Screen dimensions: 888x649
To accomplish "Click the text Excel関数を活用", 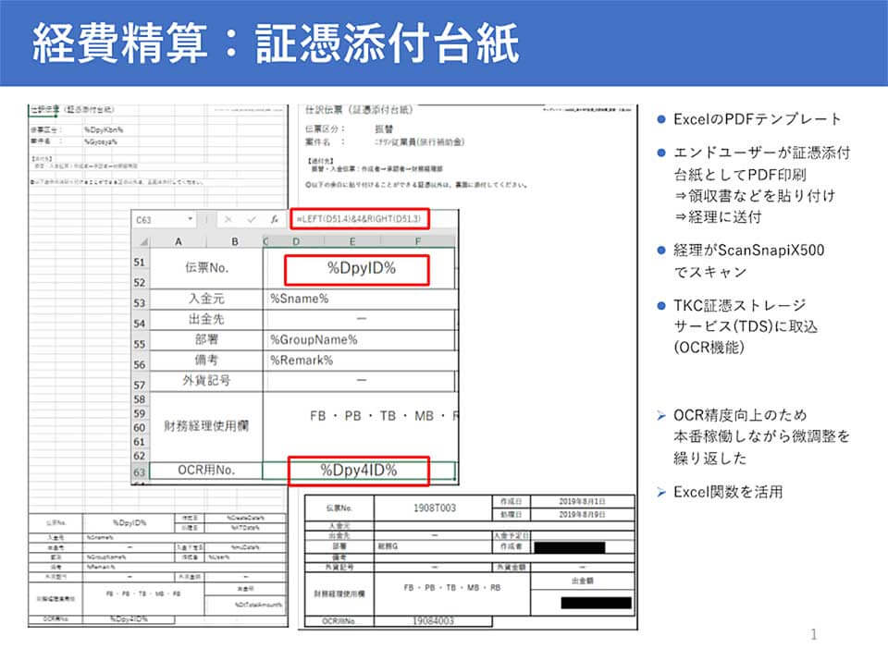I will [728, 492].
